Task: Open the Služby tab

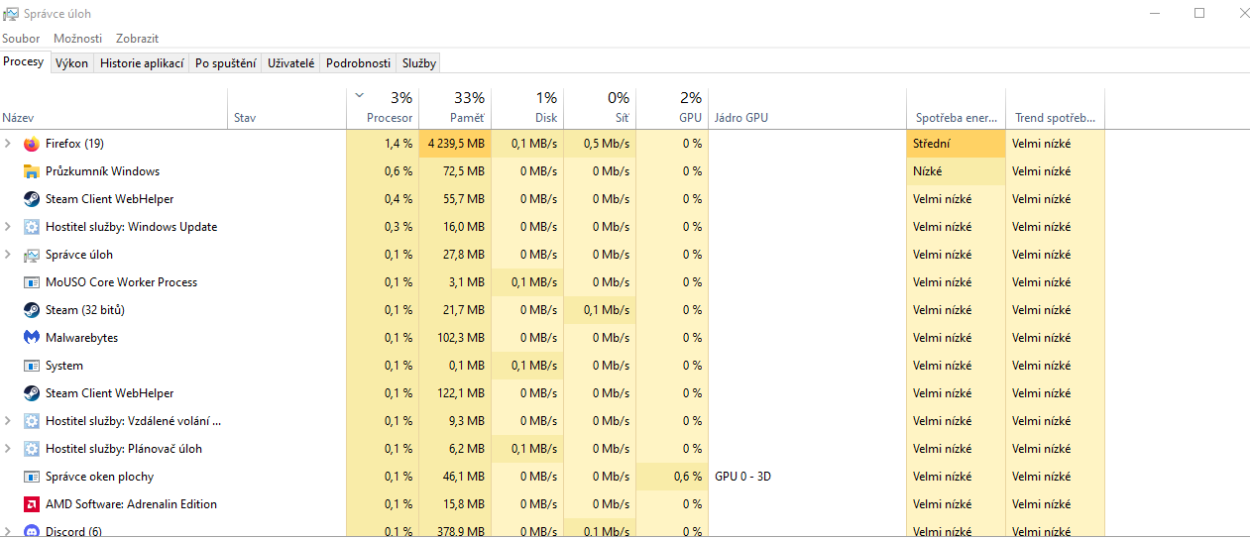Action: [x=419, y=62]
